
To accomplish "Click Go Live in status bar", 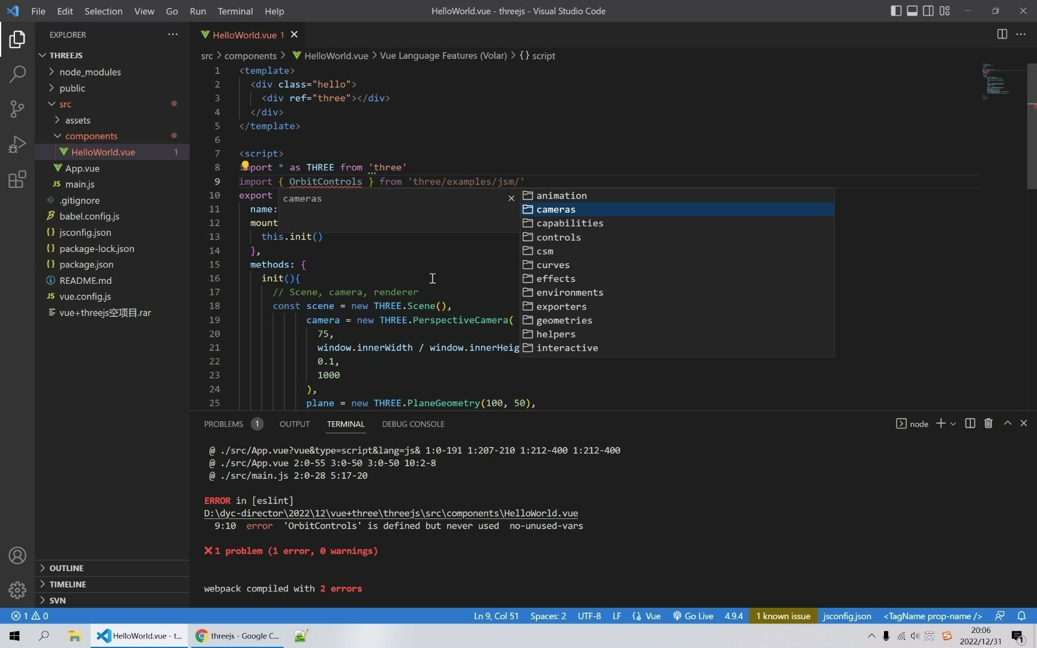I will (693, 616).
